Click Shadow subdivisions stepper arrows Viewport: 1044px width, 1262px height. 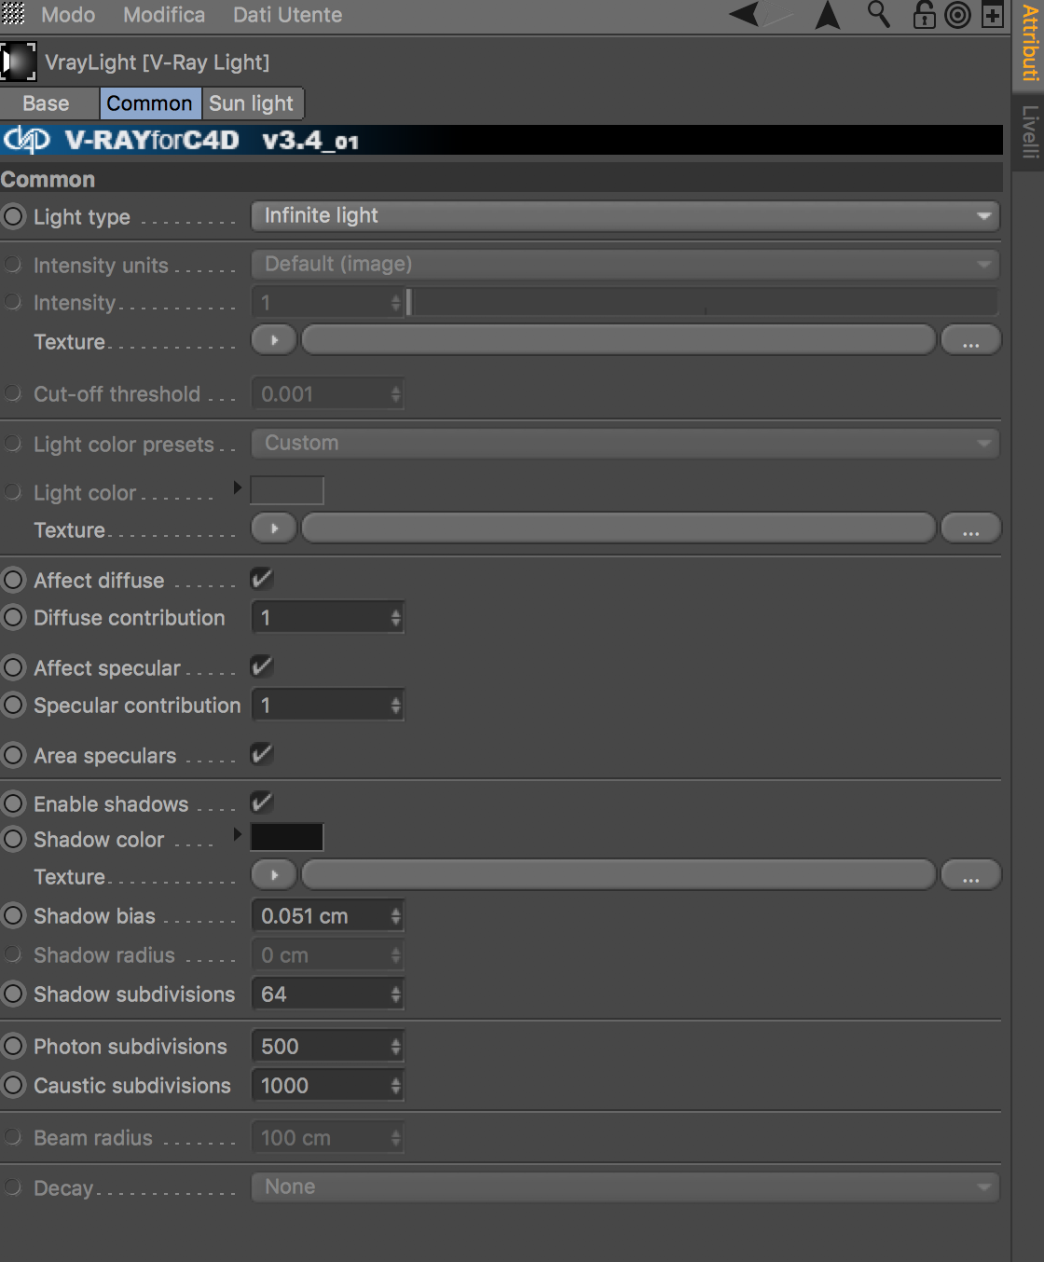tap(395, 995)
